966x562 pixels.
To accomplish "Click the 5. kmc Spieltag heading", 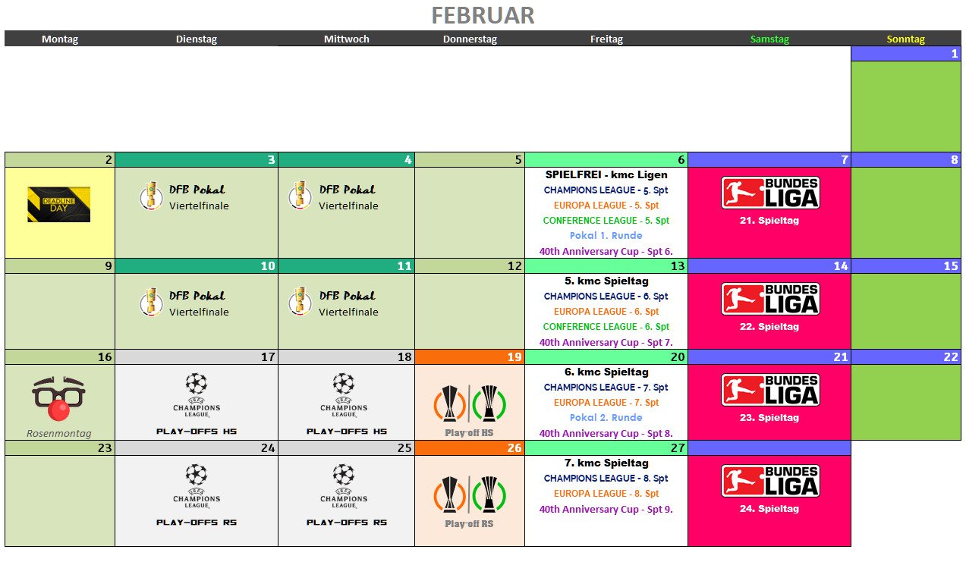I will coord(606,281).
